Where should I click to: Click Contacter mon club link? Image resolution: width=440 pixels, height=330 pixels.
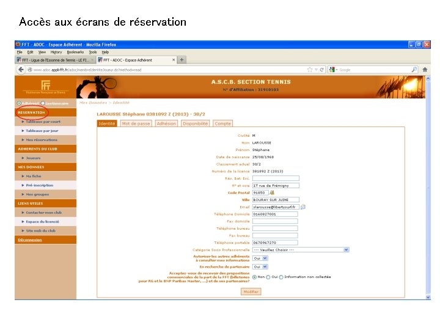45,213
